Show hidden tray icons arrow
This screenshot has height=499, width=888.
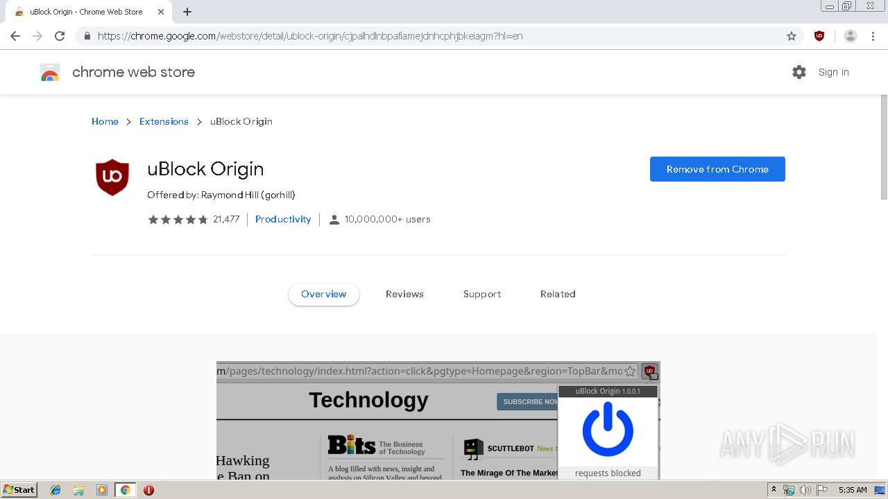774,490
